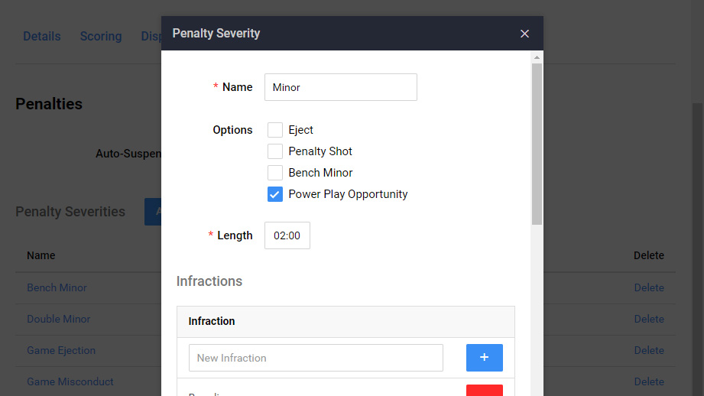Focus the New Infraction input box
Screen dimensions: 704x396
316,358
